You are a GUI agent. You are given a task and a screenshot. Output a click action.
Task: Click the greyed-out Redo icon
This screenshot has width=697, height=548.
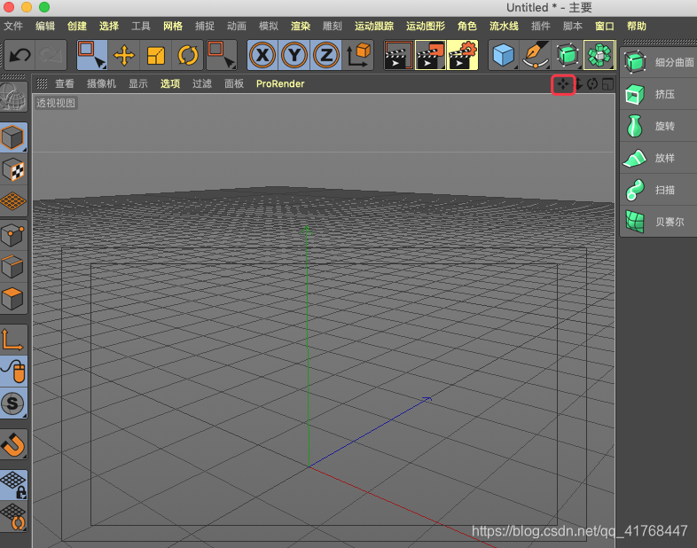[x=51, y=55]
